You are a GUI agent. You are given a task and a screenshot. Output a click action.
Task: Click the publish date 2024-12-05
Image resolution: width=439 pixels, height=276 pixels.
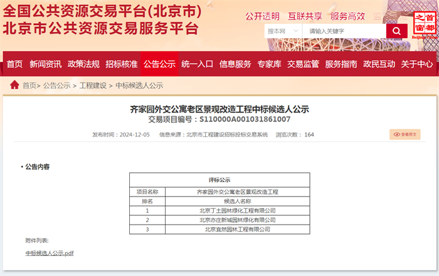pos(135,135)
